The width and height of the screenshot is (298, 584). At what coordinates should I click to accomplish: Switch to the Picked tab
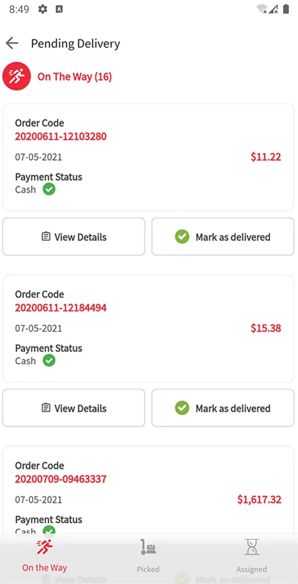pyautogui.click(x=148, y=555)
